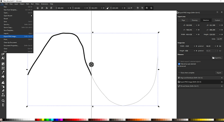Image resolution: width=224 pixels, height=122 pixels.
Task: Select the Connector tool
Action: coord(3,95)
